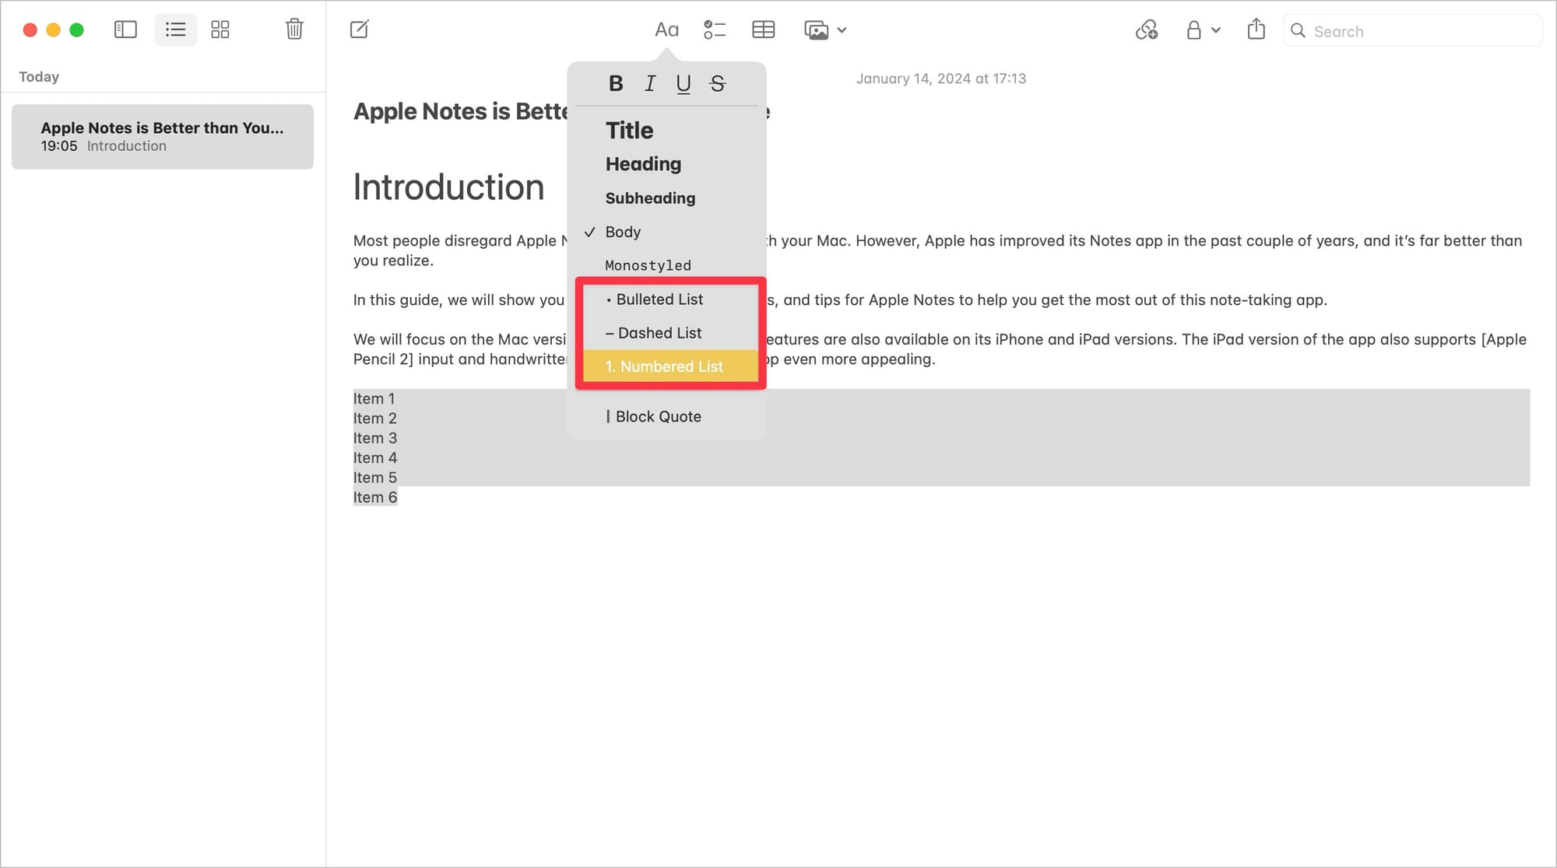
Task: Open the Aa text format menu
Action: tap(666, 30)
